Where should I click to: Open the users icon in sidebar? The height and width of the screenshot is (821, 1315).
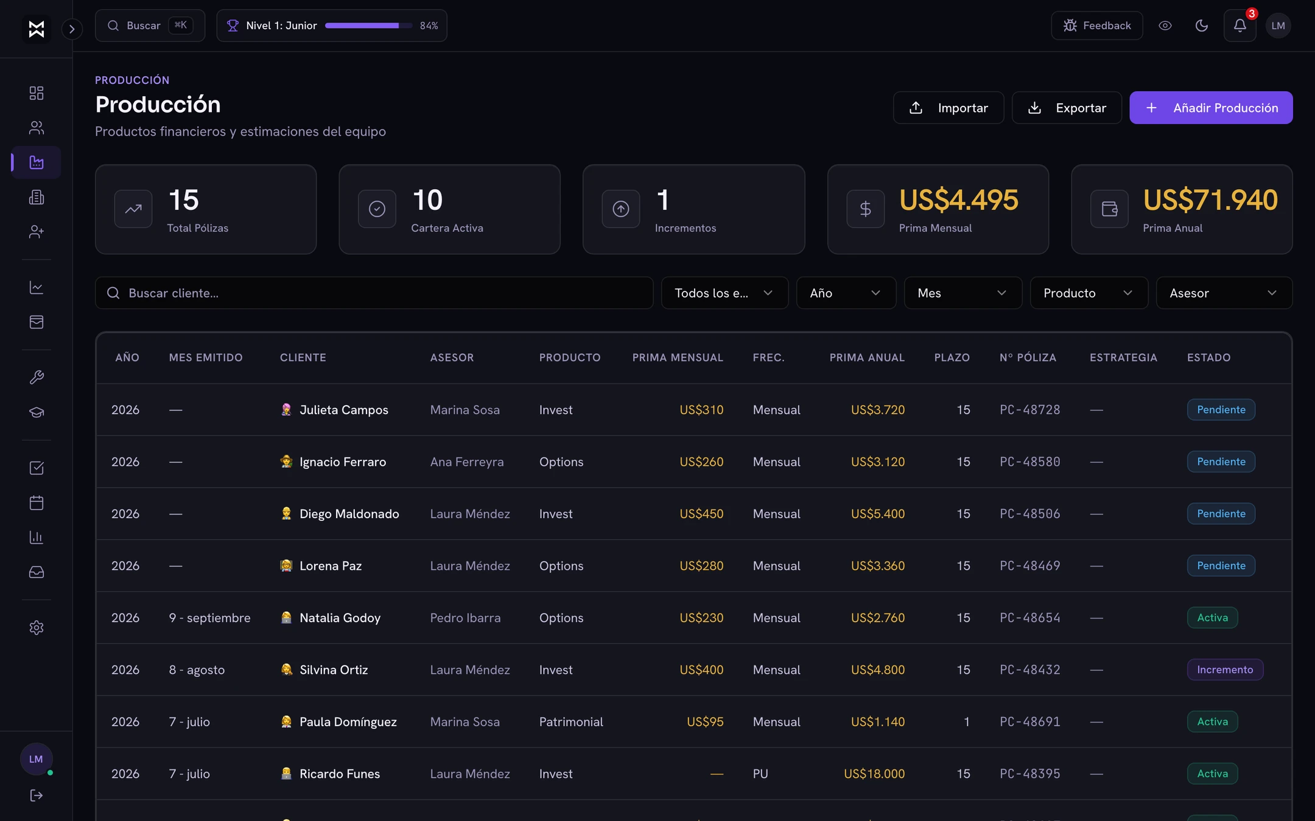tap(37, 128)
